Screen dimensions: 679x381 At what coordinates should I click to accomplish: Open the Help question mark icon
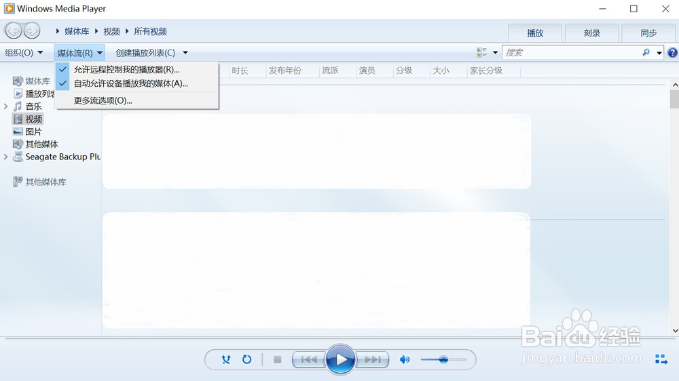point(672,53)
